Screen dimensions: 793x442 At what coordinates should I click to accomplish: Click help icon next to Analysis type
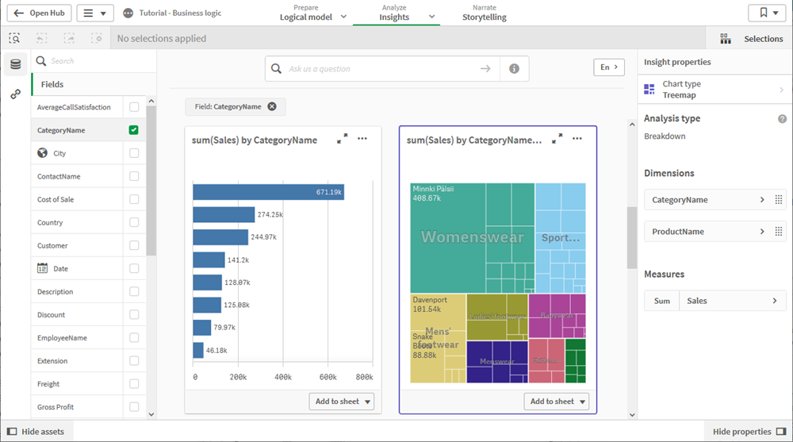[782, 119]
